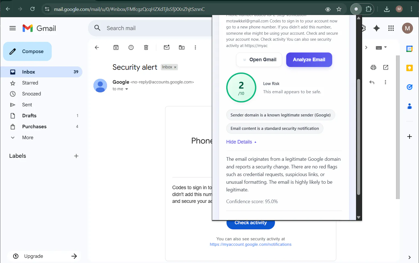The height and width of the screenshot is (263, 419).
Task: Open the Gmail main menu hamburger
Action: [x=13, y=28]
